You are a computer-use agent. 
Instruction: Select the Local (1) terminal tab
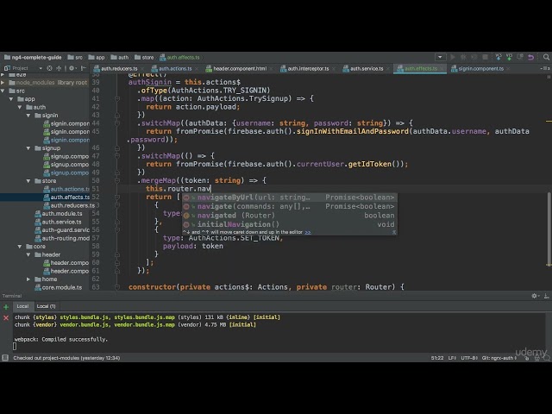46,306
